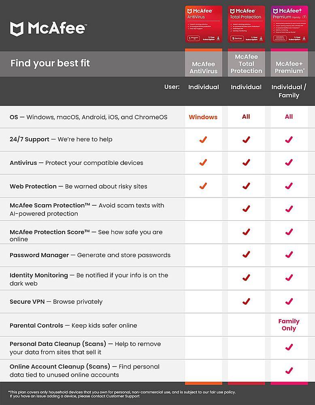Click the McAfee+ Premium checkmark for Password Manager
Viewport: 315px width, 405px height.
pos(289,255)
